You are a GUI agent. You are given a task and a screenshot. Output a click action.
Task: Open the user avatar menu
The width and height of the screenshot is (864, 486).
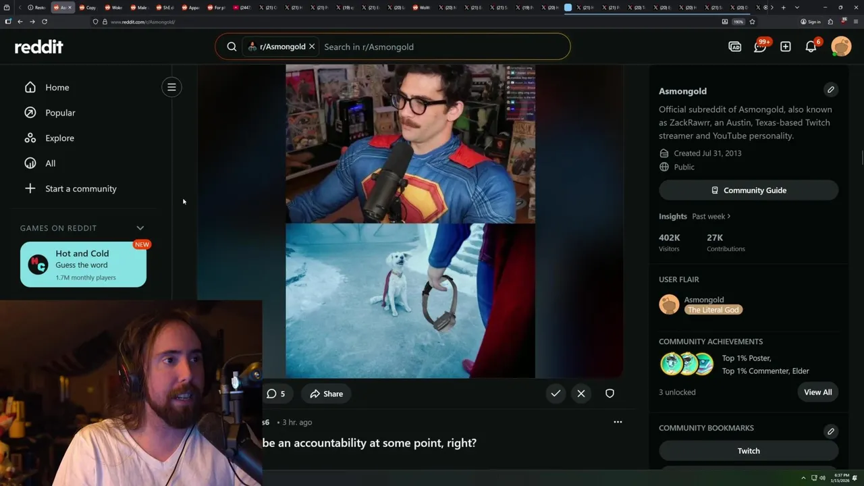tap(841, 47)
